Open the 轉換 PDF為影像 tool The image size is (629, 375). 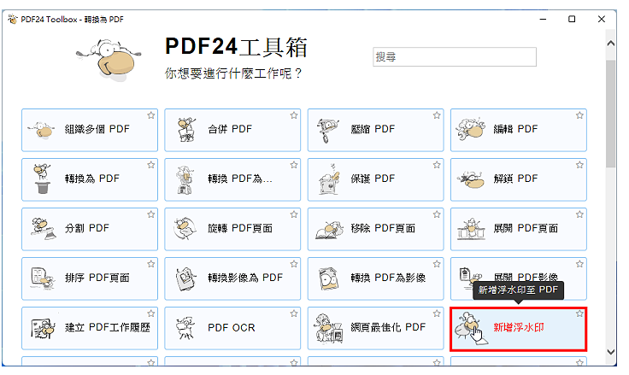pos(375,278)
